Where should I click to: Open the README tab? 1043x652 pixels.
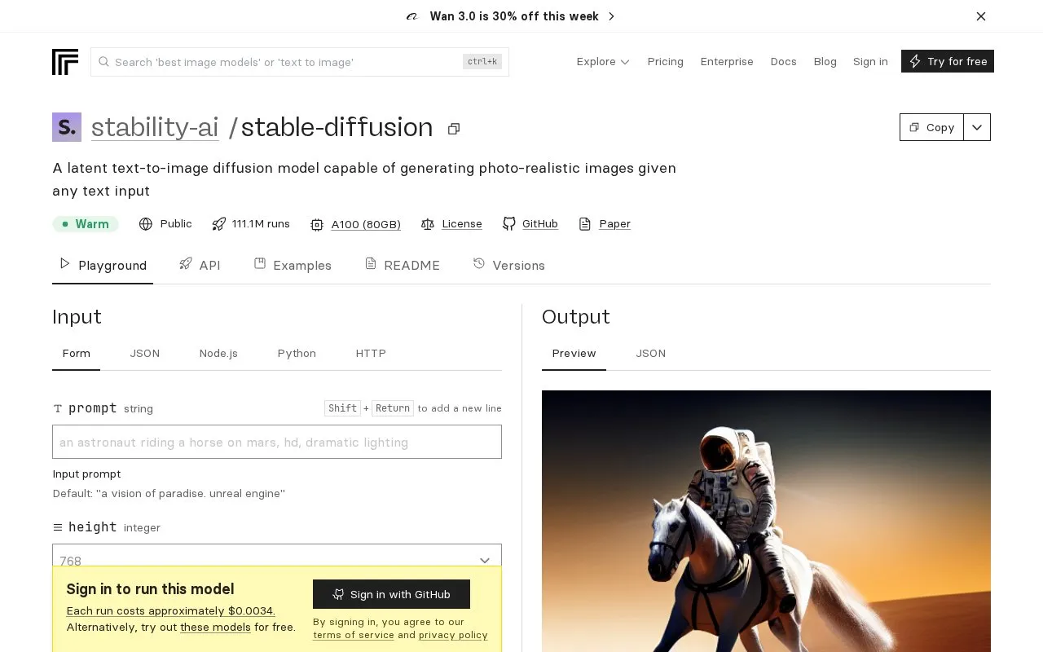[402, 265]
